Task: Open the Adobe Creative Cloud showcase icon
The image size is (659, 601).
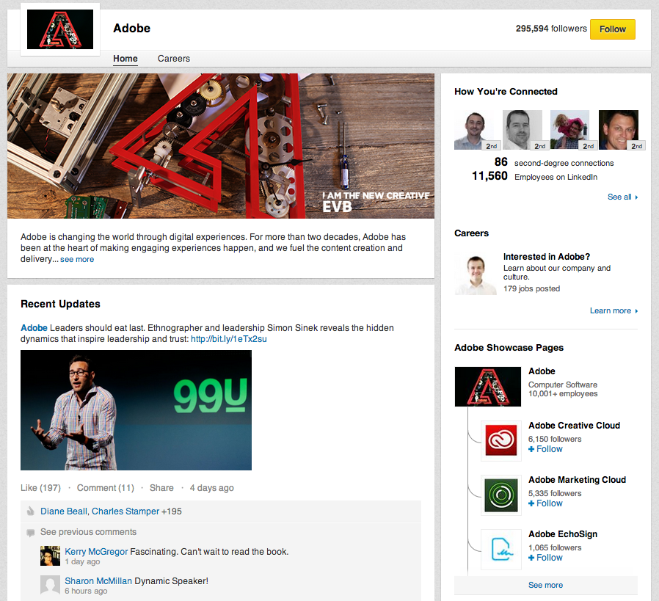Action: (501, 440)
